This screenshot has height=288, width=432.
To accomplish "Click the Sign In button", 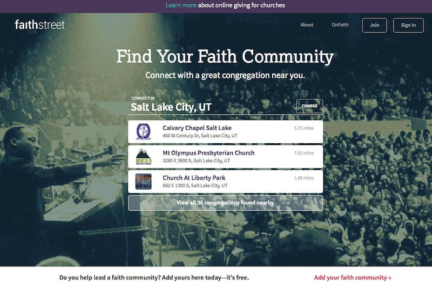I will [408, 25].
